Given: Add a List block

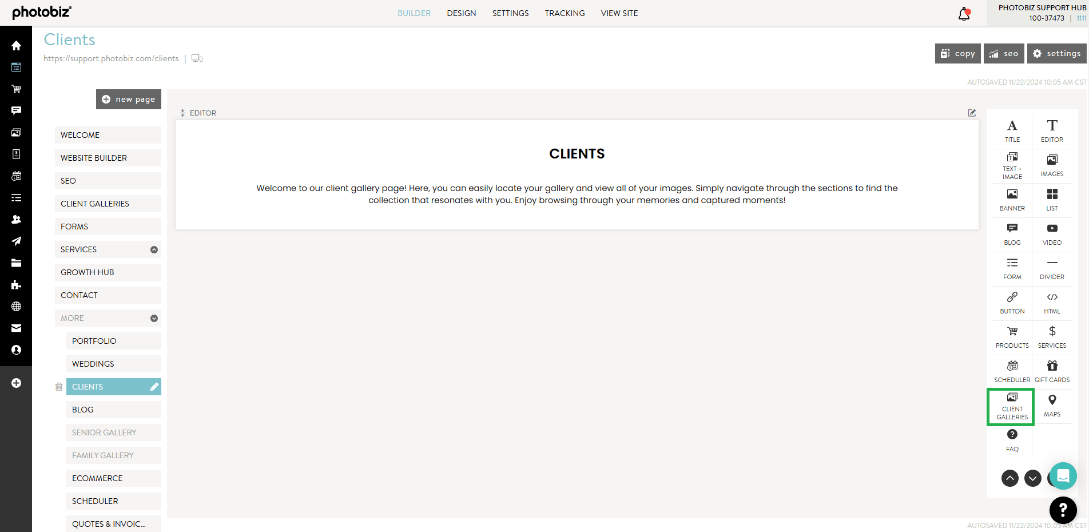Looking at the screenshot, I should [x=1052, y=200].
